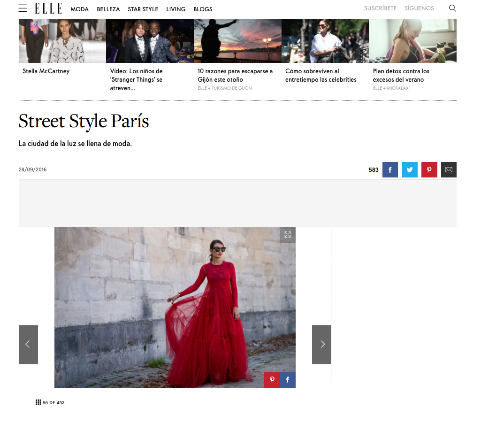481x423 pixels.
Task: Go to previous gallery photo
Action: click(x=28, y=345)
